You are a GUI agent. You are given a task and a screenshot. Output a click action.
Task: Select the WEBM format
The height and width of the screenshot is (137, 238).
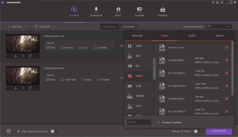[138, 96]
